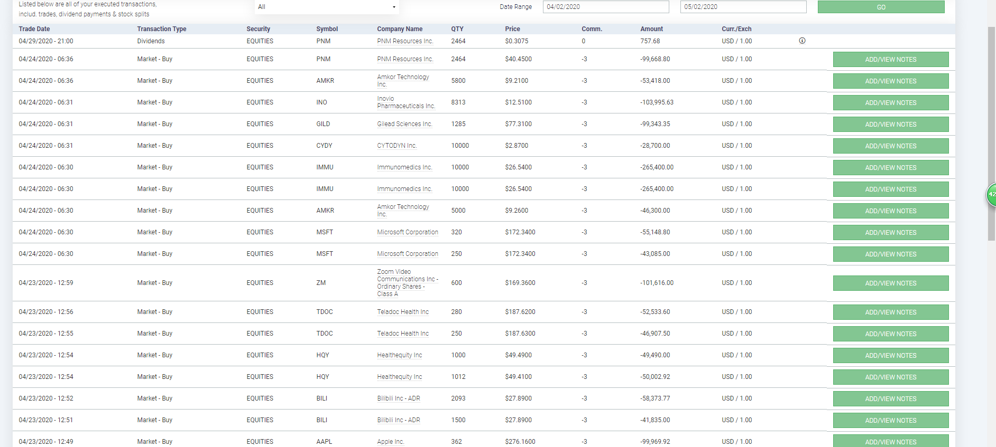Open Microsoft Corporation link in the 320 quantity row
Viewport: 996px width, 447px height.
pyautogui.click(x=408, y=232)
